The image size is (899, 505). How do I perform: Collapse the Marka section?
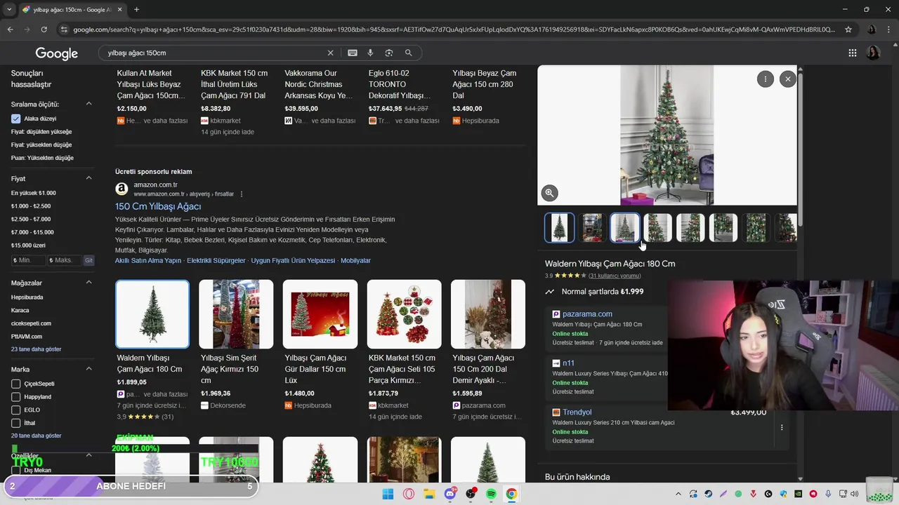coord(88,369)
